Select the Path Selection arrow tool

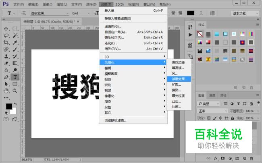(x=6, y=84)
